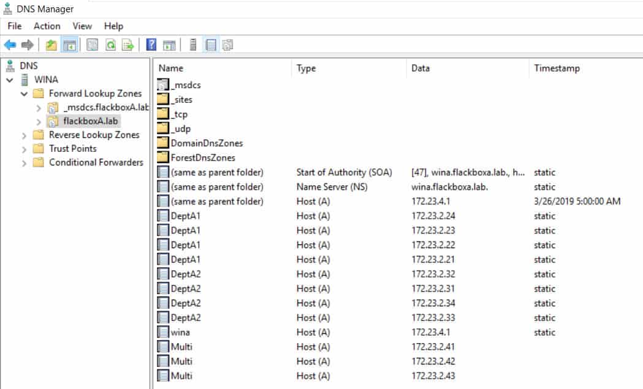Click the Properties toolbar icon
Viewport: 643px width, 389px height.
tap(93, 45)
